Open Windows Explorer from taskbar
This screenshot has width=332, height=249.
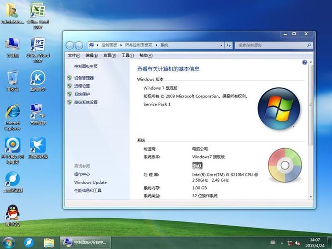click(49, 243)
